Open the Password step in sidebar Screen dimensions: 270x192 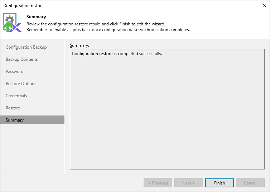pyautogui.click(x=15, y=72)
